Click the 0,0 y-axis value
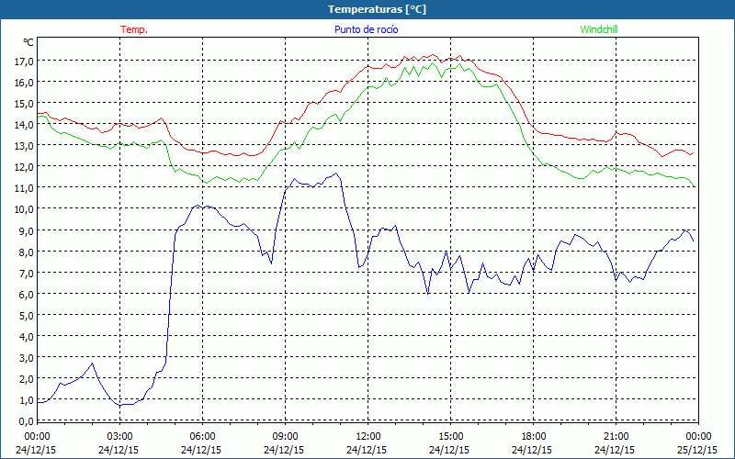735x459 pixels. (27, 421)
